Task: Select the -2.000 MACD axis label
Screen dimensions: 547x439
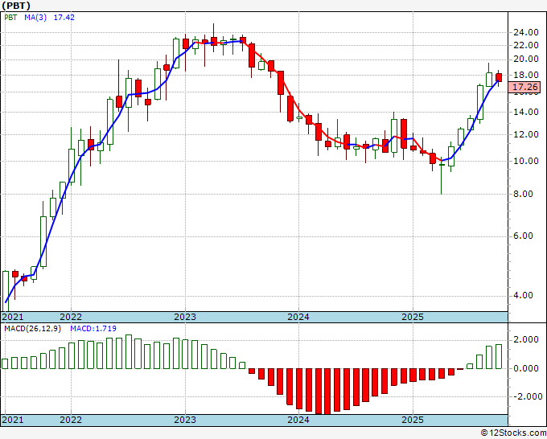Action: click(x=525, y=396)
